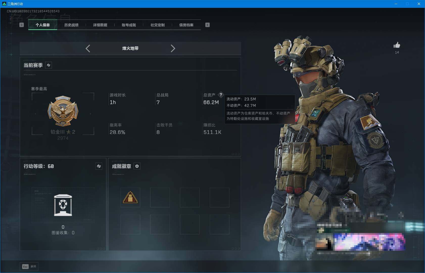Image resolution: width=425 pixels, height=273 pixels.
Task: Advance to next mode via right arrow
Action: click(x=173, y=48)
